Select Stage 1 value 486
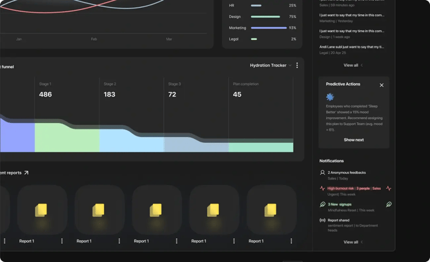 [45, 95]
